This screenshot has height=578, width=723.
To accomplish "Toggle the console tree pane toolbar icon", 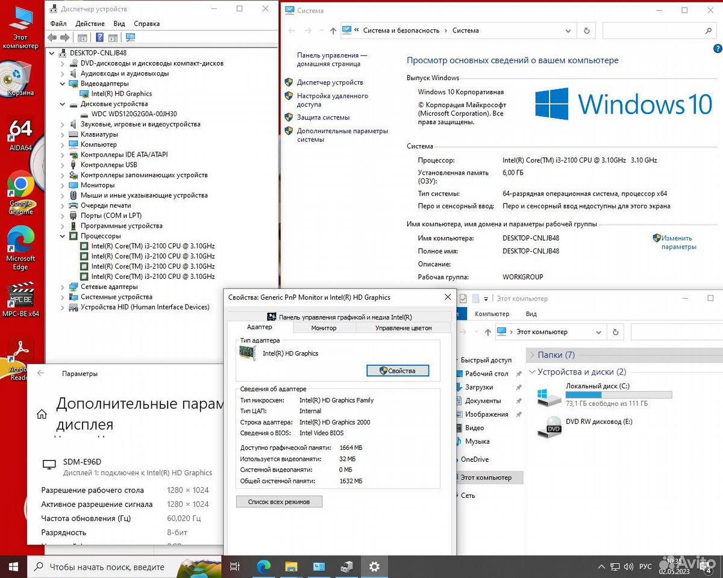I will [83, 37].
